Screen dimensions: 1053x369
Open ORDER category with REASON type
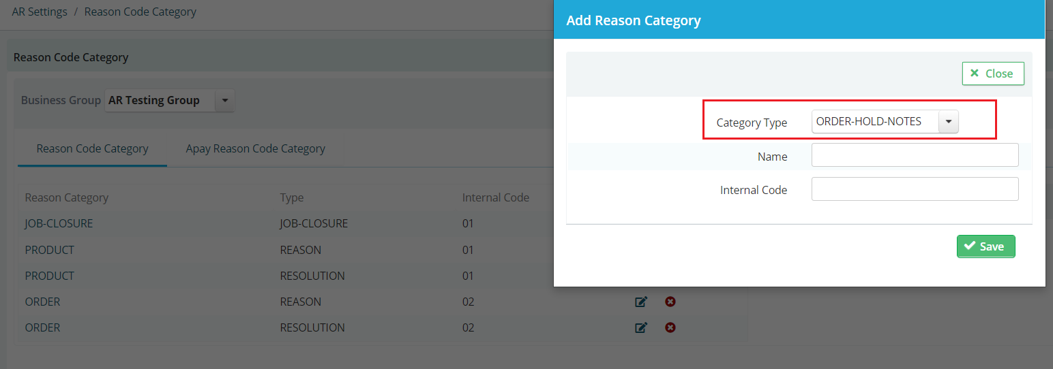[43, 302]
